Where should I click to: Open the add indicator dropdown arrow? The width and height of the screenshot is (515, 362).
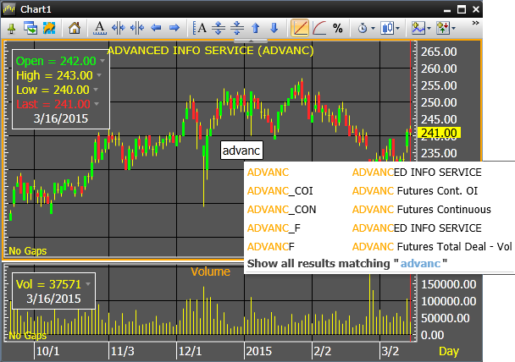click(453, 29)
